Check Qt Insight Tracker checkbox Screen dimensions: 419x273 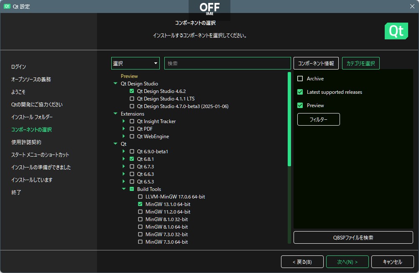(x=132, y=121)
